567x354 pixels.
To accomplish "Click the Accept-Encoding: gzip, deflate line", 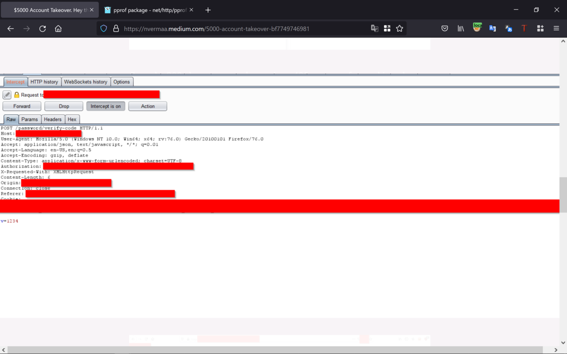I will coord(45,155).
